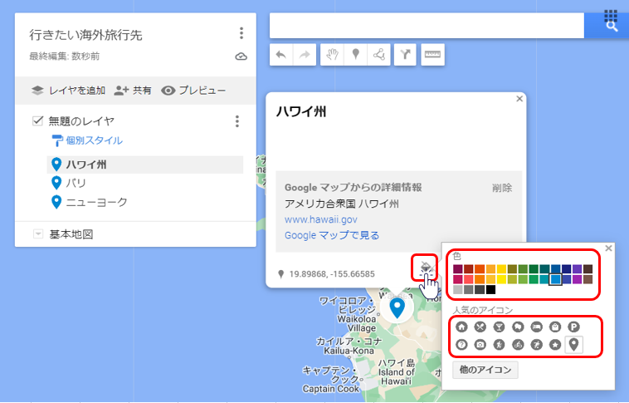Close the ハワイ州 info window

[x=519, y=99]
